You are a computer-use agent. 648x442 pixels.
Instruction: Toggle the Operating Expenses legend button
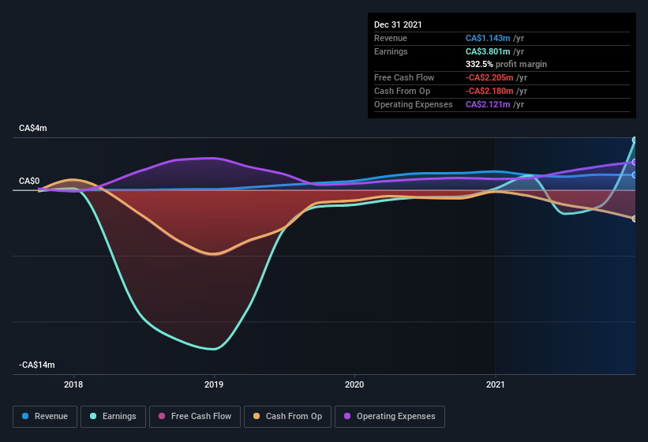click(390, 417)
